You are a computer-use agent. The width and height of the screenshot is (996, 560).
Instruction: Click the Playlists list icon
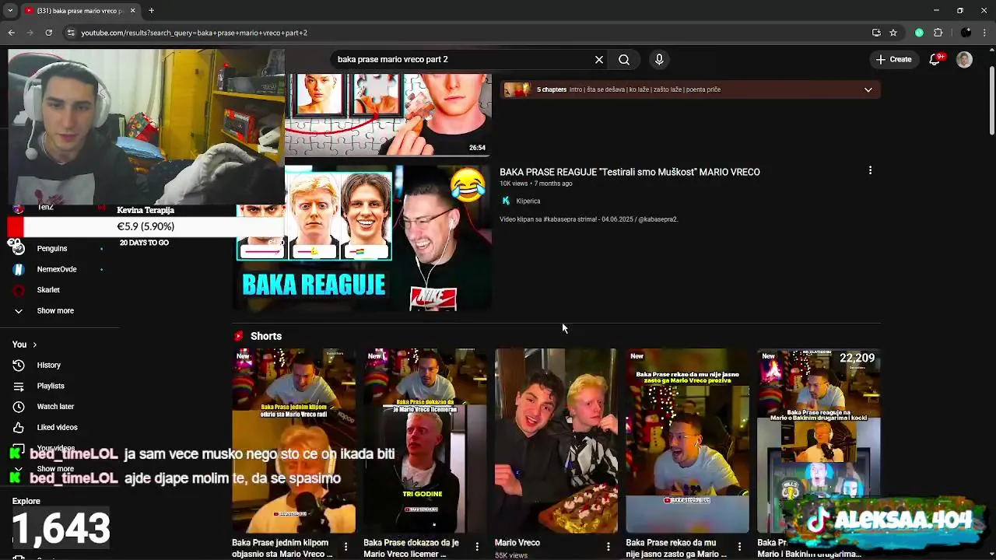[19, 386]
